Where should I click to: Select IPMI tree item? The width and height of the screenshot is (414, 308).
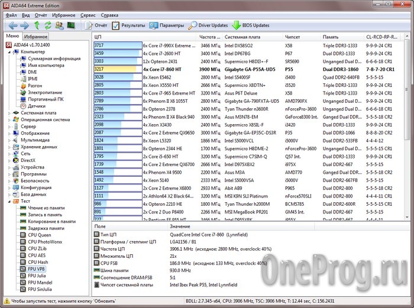point(33,79)
